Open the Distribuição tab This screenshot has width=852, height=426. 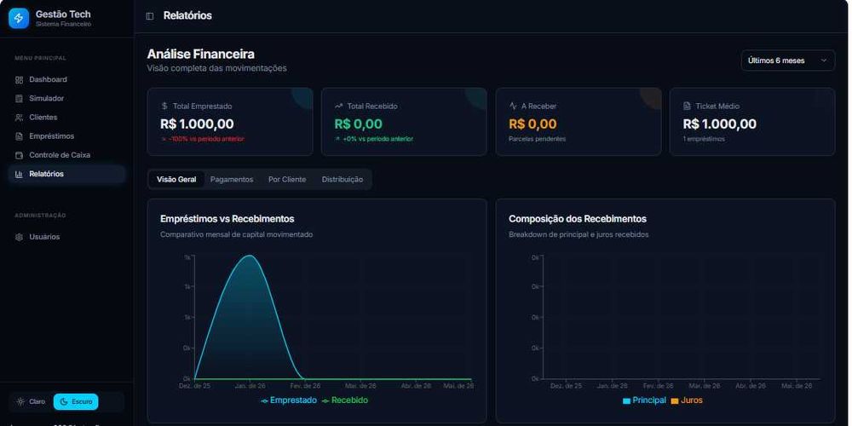click(343, 179)
